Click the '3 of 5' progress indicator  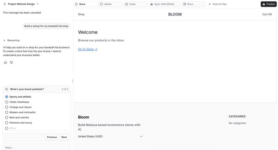click(65, 89)
